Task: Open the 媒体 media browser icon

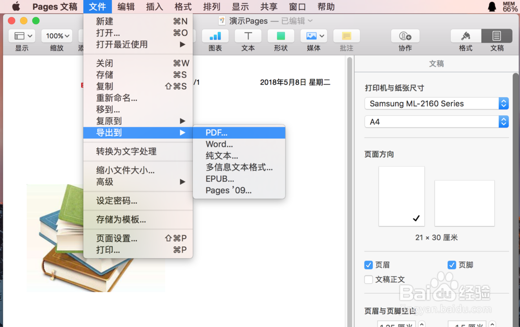Action: 313,36
